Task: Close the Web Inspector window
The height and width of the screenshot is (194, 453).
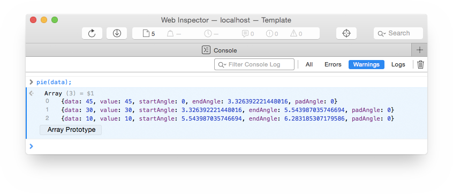Action: 33,20
